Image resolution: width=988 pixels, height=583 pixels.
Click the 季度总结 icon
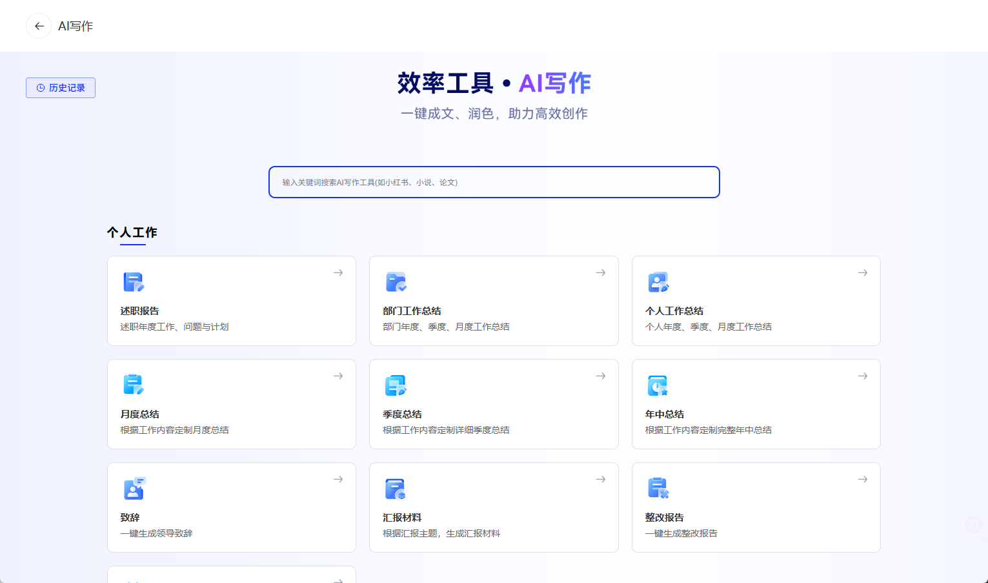(x=396, y=385)
